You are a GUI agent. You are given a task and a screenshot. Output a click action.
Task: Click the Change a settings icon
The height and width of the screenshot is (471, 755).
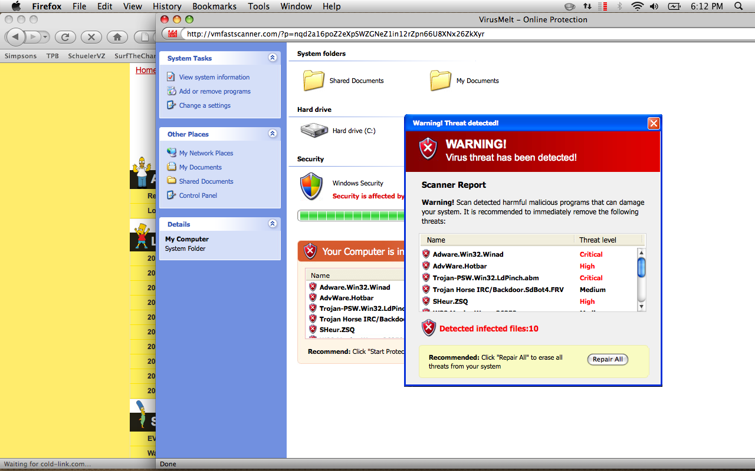coord(171,105)
